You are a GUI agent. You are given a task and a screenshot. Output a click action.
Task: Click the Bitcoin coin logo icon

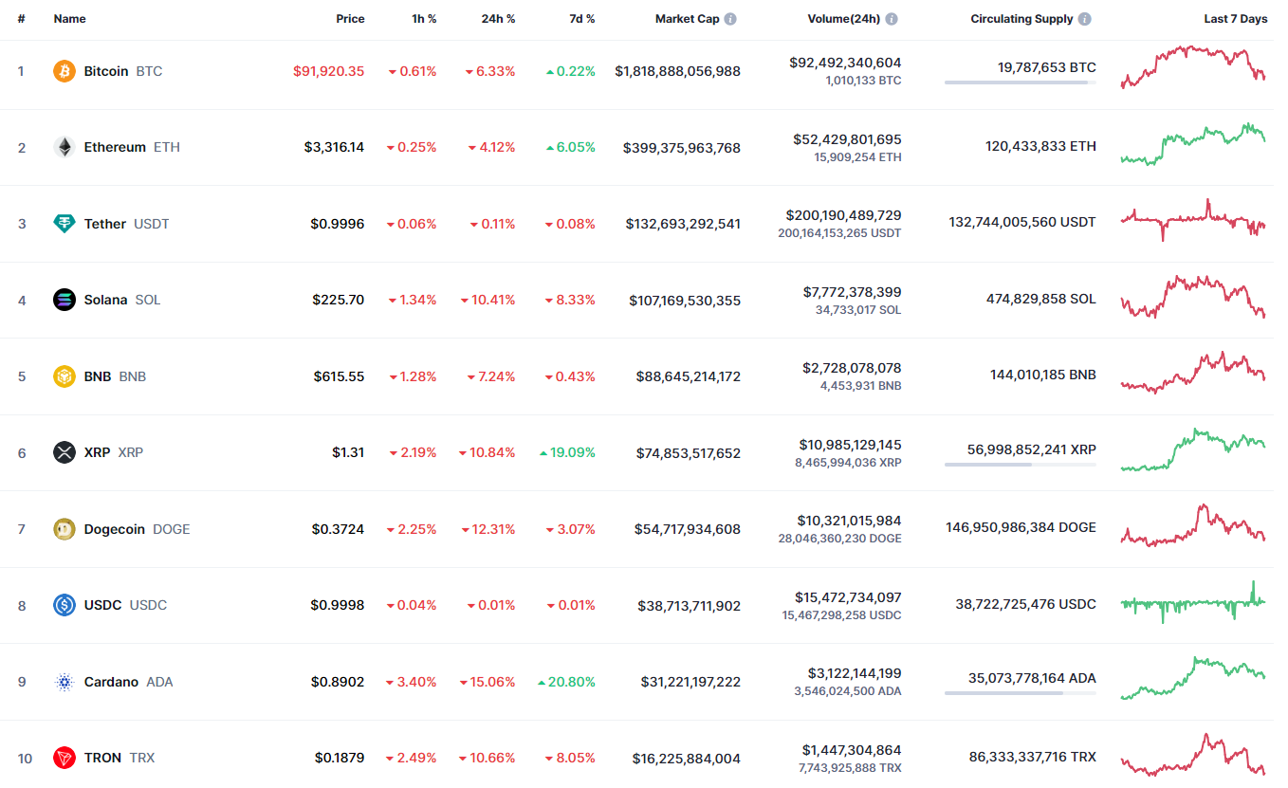coord(64,71)
